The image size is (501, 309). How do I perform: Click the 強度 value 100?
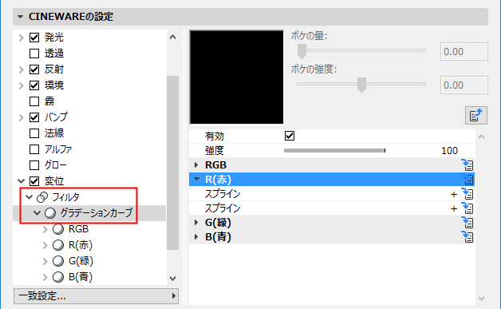point(449,151)
